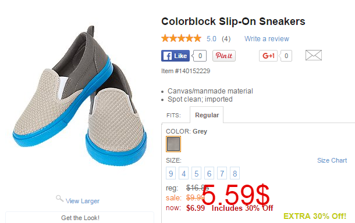This screenshot has height=223, width=355.
Task: Click the email envelope icon
Action: [314, 55]
